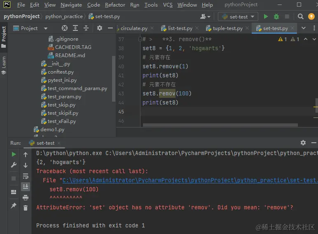The height and width of the screenshot is (234, 318).
Task: Click the project tree vertical scrollbar
Action: [x=114, y=79]
